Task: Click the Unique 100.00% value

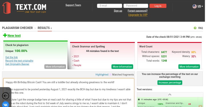Action: point(21,51)
